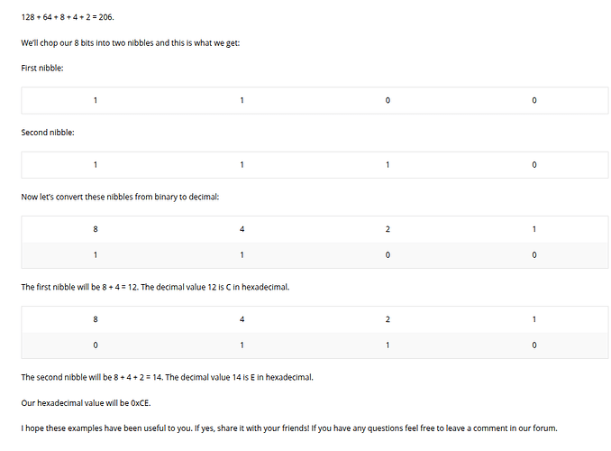Click the 'Second nibble:' label
This screenshot has width=611, height=451.
(x=48, y=133)
